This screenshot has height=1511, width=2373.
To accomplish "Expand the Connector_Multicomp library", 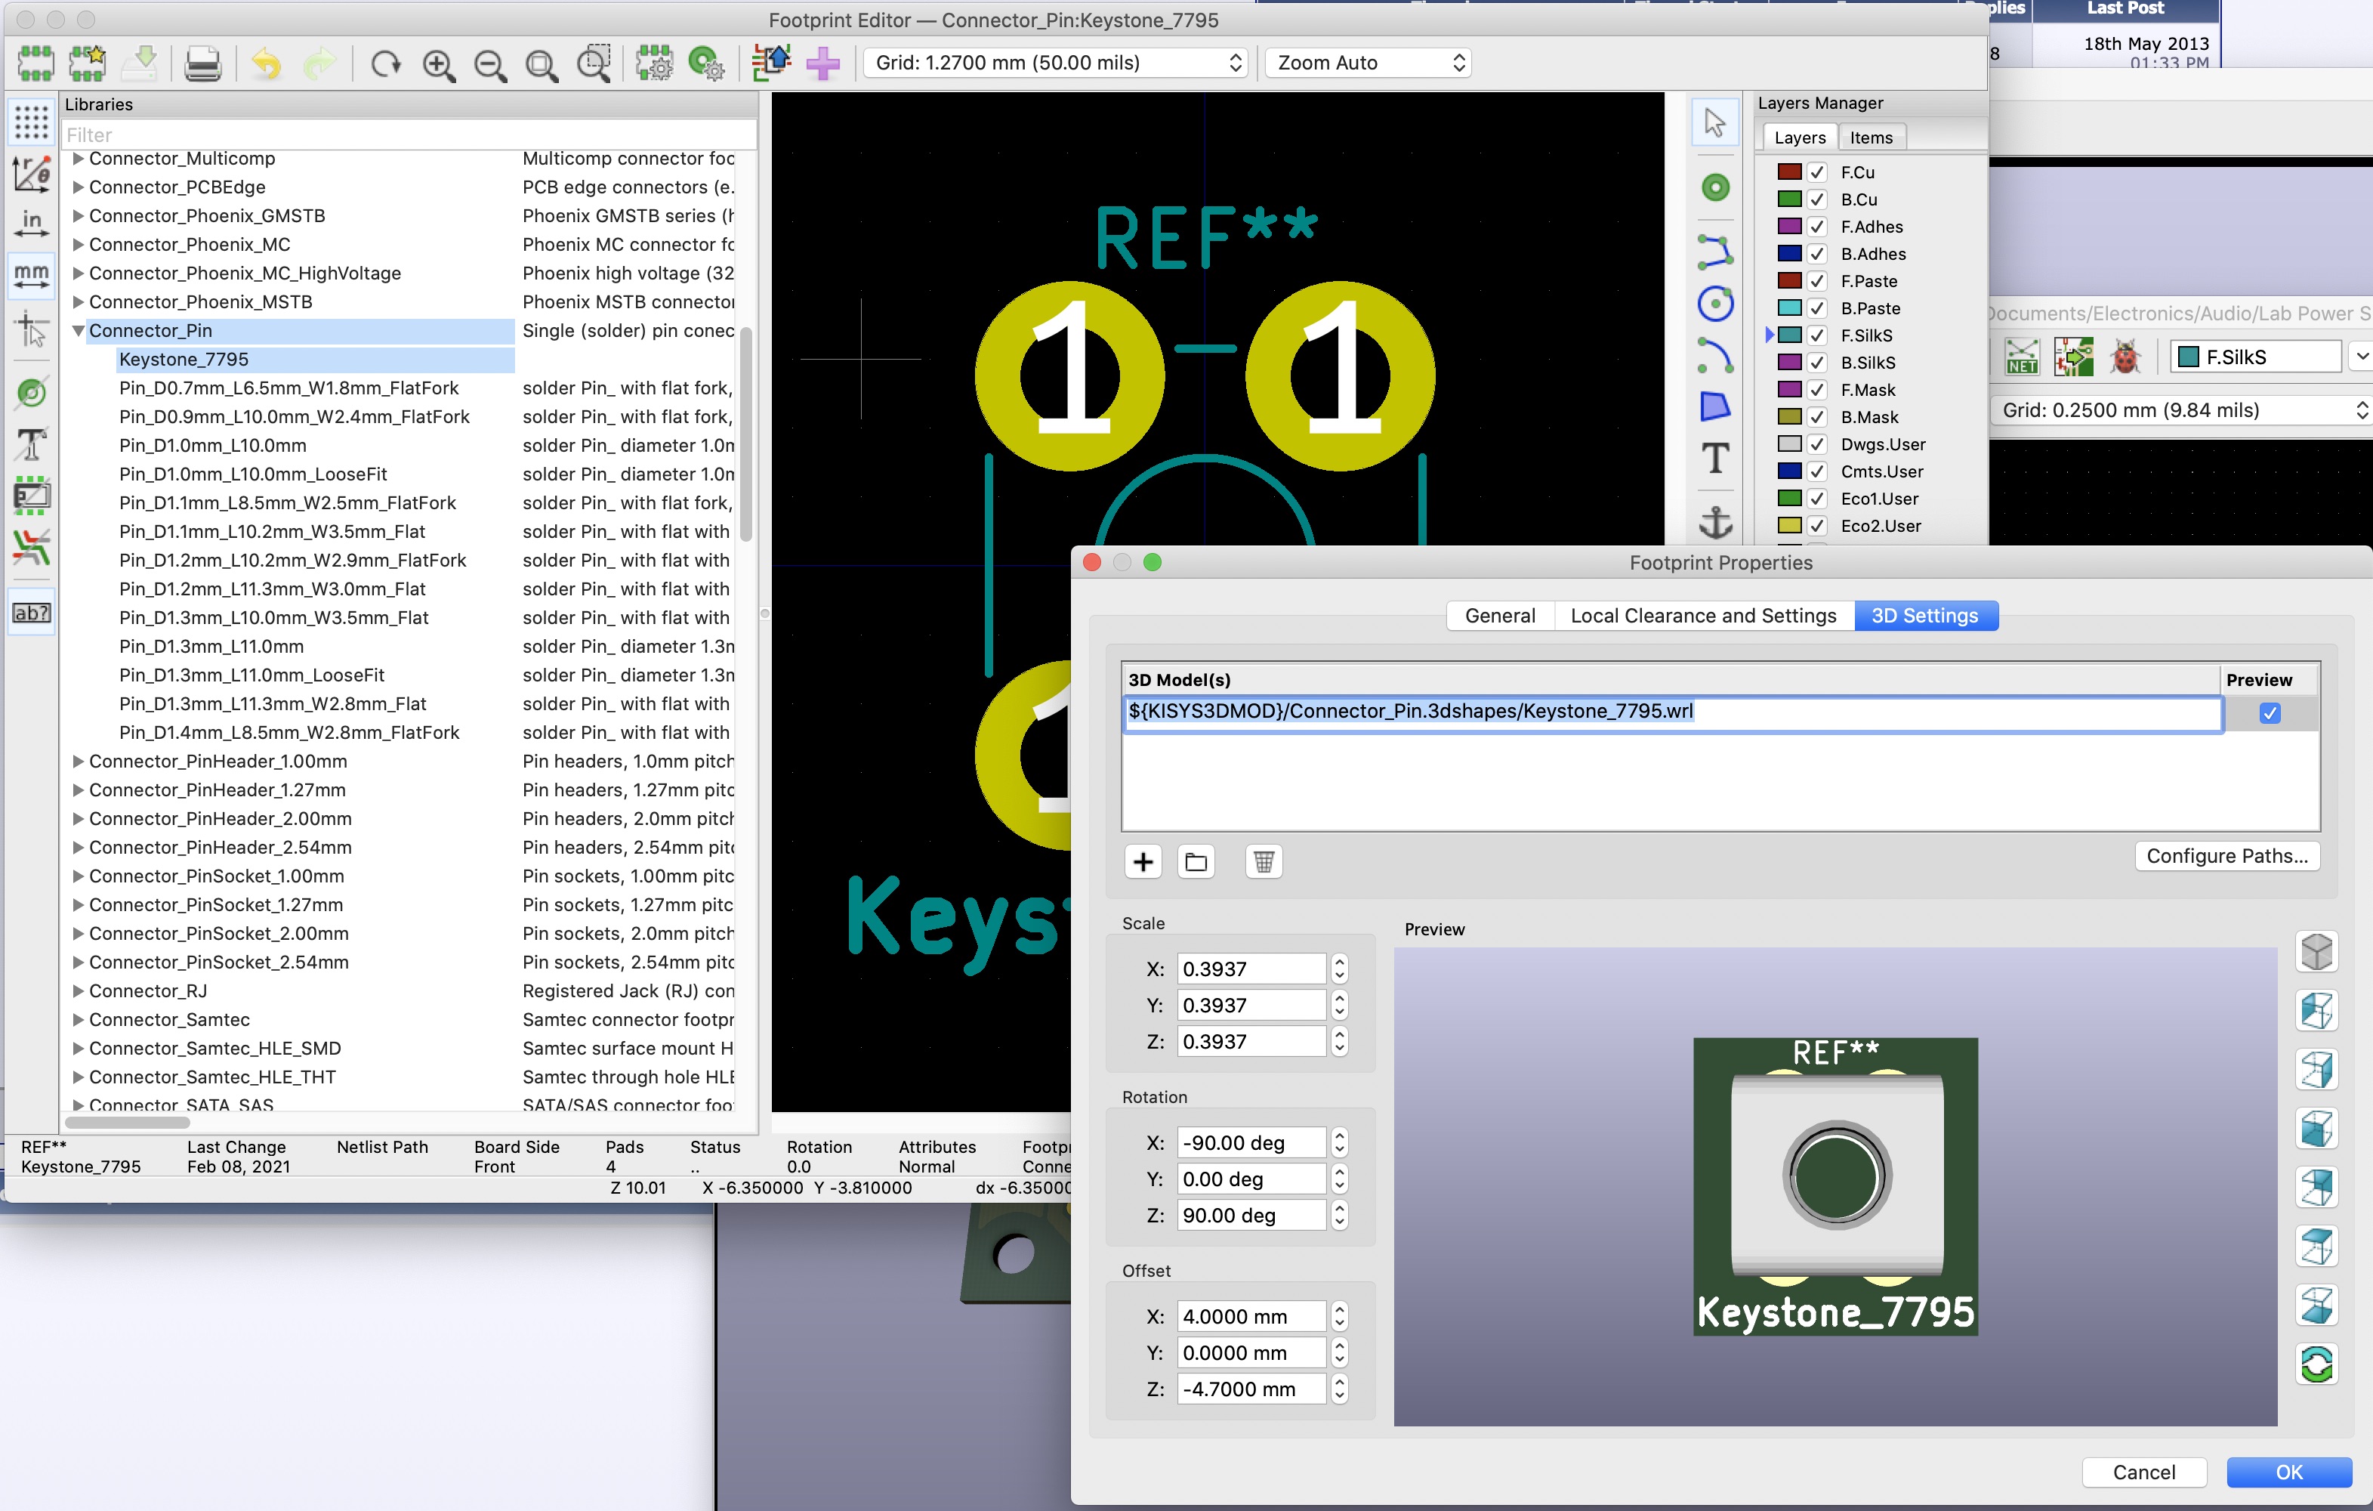I will click(x=78, y=159).
